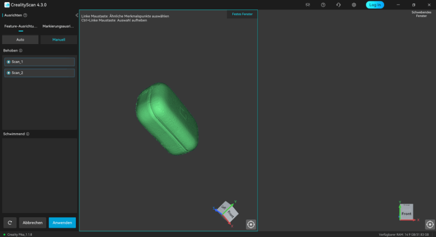Viewport: 436px width, 237px height.
Task: Click the Scan_1 list entry text
Action: click(x=17, y=62)
